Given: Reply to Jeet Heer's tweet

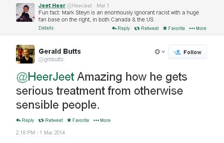Looking at the screenshot, I should pyautogui.click(x=121, y=28).
